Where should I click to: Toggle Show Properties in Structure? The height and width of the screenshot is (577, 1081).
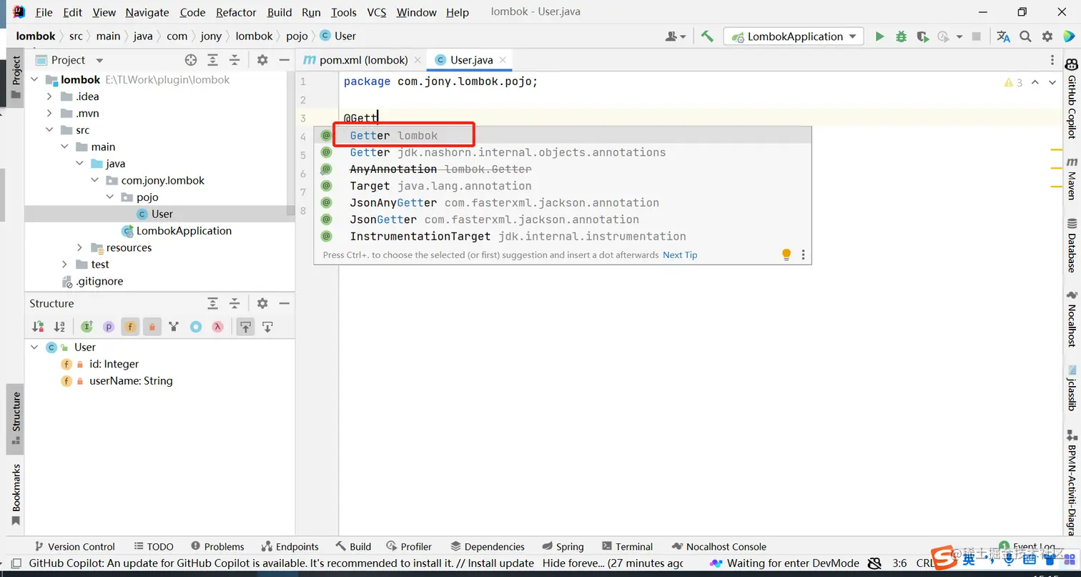click(x=109, y=327)
